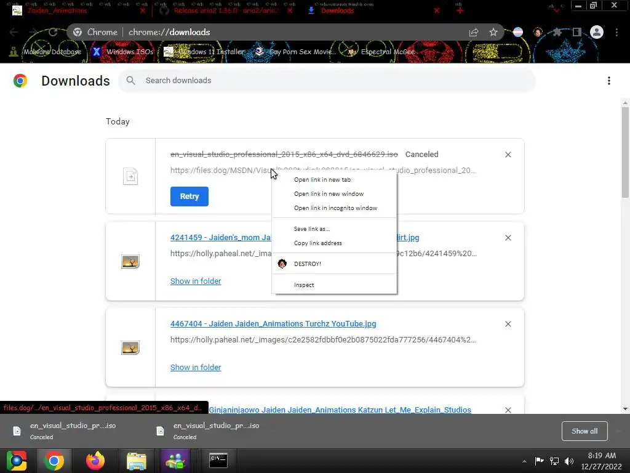The height and width of the screenshot is (473, 630).
Task: Open a new tab with the plus button
Action: [460, 10]
